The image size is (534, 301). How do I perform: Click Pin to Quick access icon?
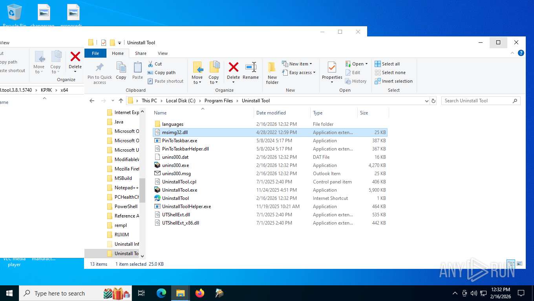point(100,67)
